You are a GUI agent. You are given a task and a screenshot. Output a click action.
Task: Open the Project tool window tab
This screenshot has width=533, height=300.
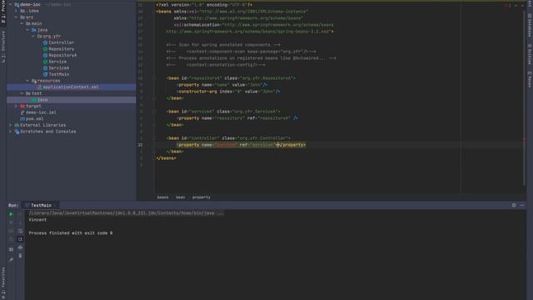coord(3,12)
